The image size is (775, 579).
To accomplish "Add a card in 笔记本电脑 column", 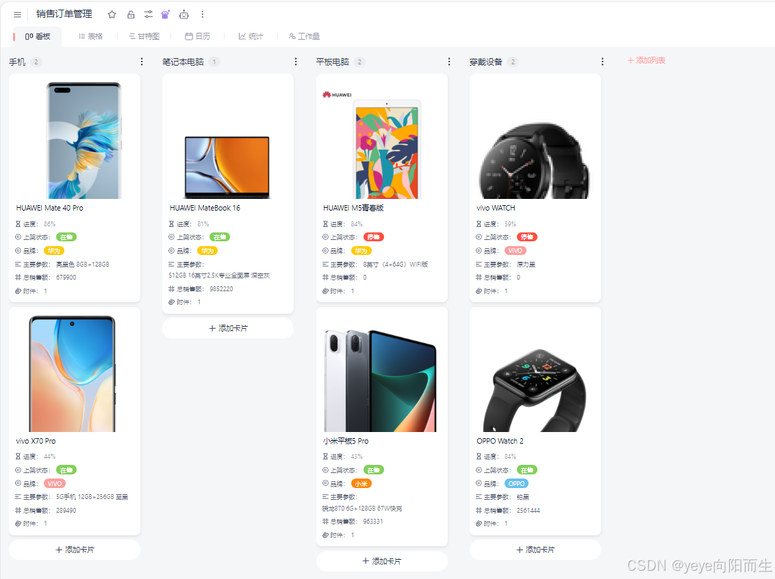I will [x=228, y=328].
